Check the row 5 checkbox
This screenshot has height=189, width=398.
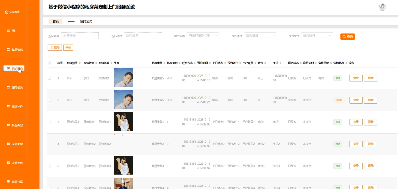pos(49,166)
